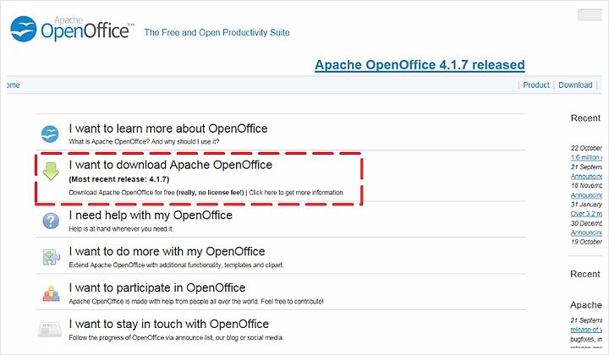Click the gray box in top-right corner
This screenshot has width=609, height=355.
(x=590, y=14)
